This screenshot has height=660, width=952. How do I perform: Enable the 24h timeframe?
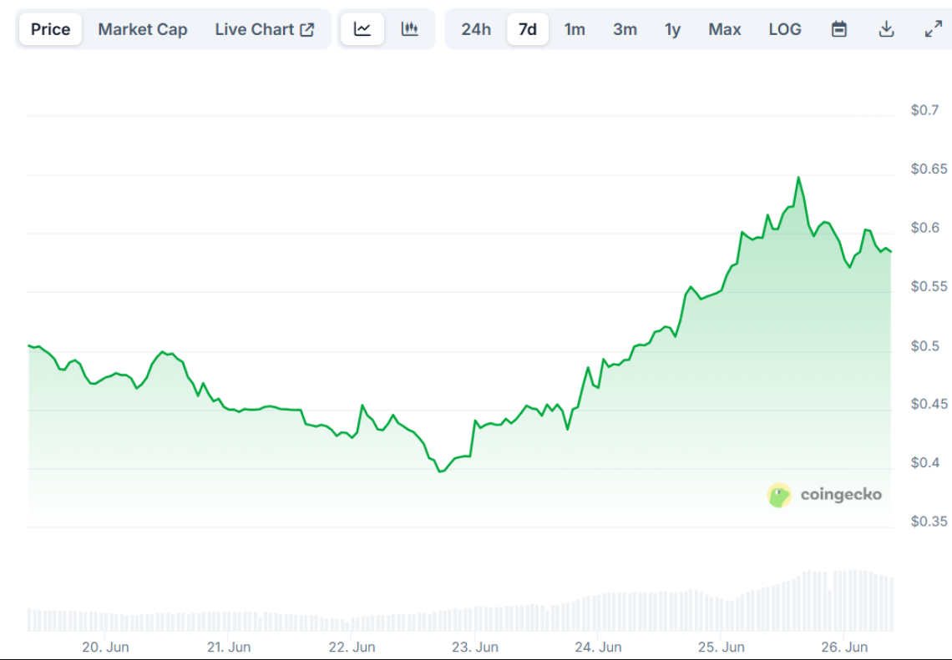[475, 28]
